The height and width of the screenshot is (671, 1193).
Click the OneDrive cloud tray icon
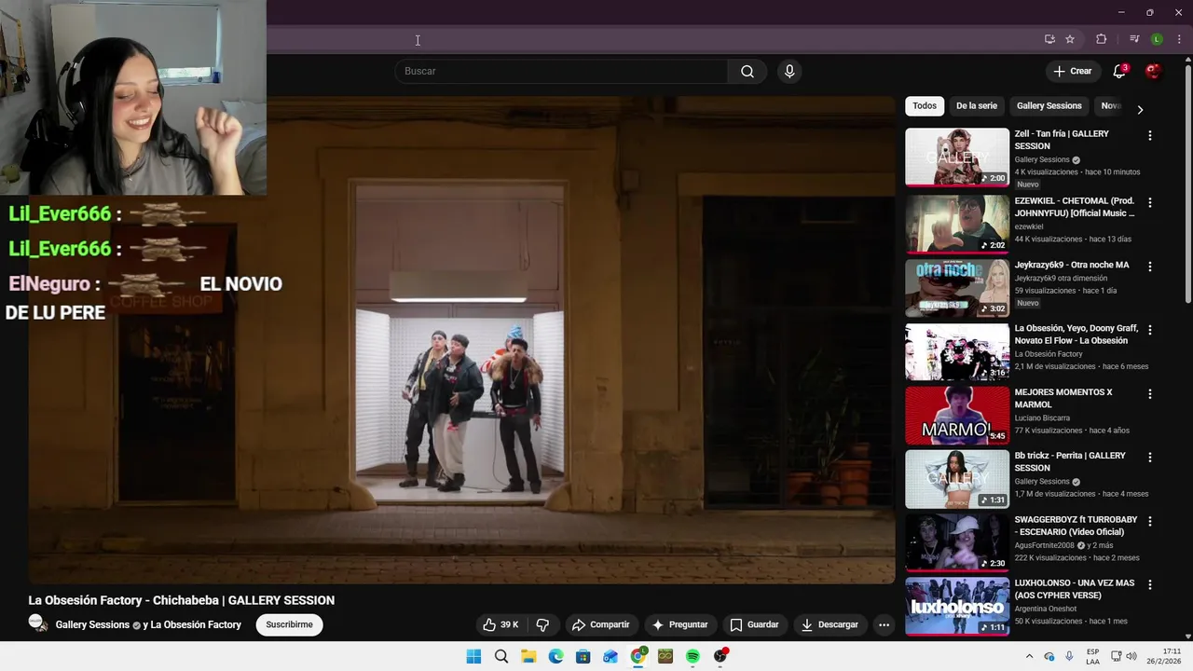(1049, 656)
